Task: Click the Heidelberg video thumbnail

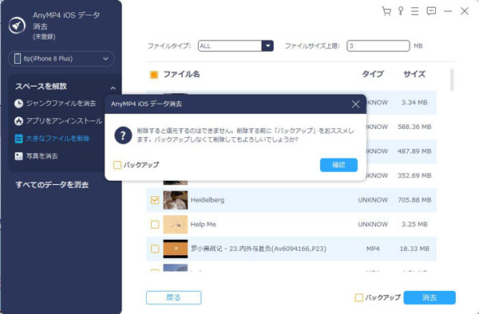Action: coord(176,200)
